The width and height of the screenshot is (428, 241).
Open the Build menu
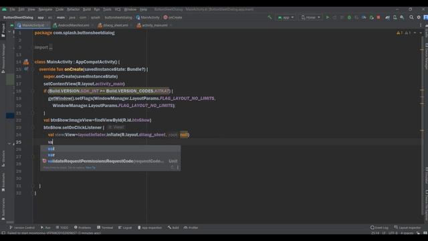87,9
